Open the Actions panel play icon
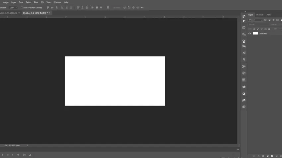This screenshot has width=282, height=158. 244,21
